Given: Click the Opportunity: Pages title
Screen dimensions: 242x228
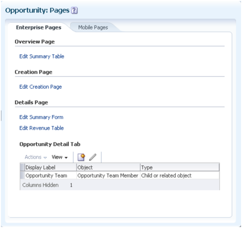Looking at the screenshot, I should pyautogui.click(x=37, y=10).
